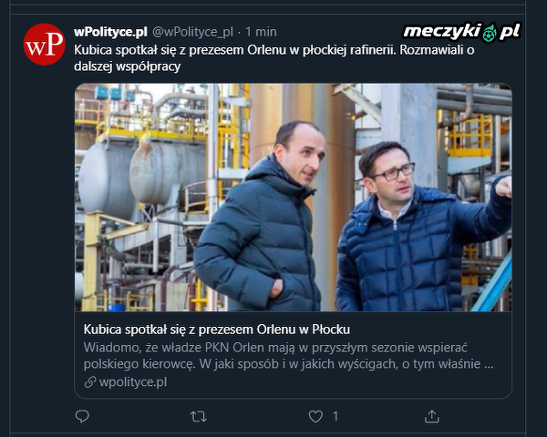Open the wPolityce.pl display name

(x=110, y=31)
